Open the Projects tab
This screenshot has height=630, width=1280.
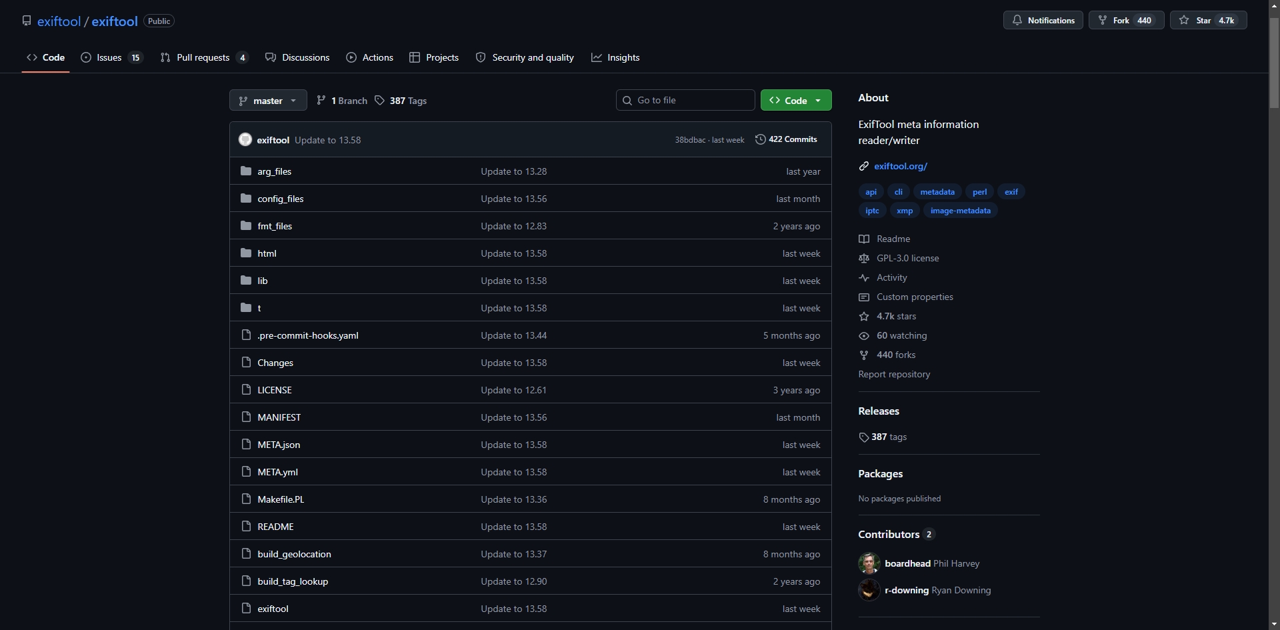434,57
